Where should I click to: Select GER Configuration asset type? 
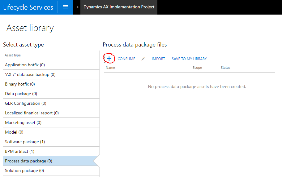click(x=26, y=104)
